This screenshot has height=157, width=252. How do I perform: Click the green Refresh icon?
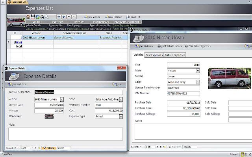38,17
